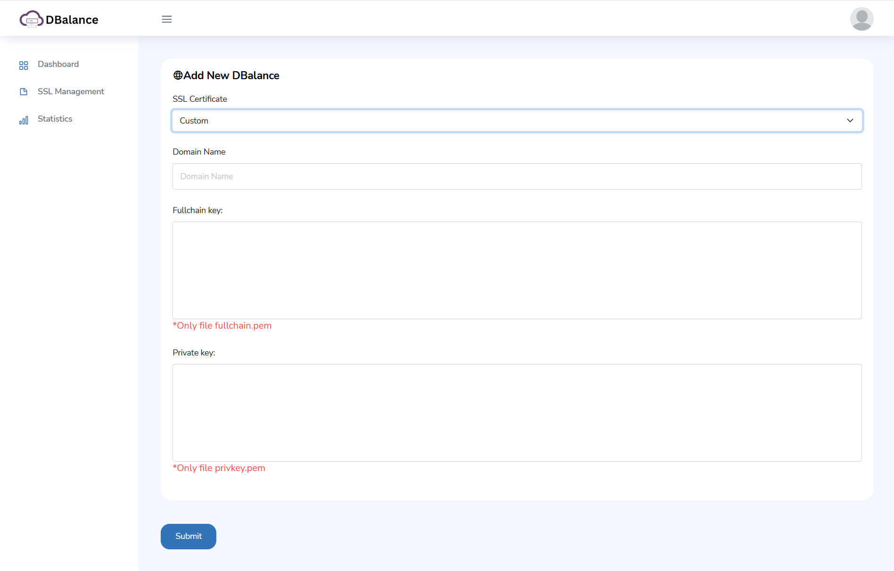Click the SSL Management file icon

[24, 92]
